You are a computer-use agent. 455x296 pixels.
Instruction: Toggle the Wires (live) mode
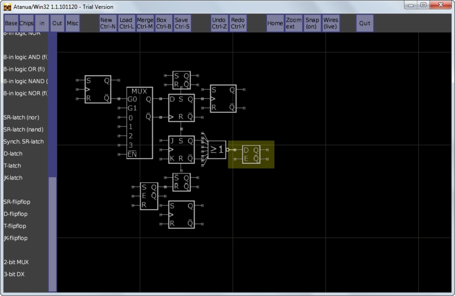click(331, 23)
